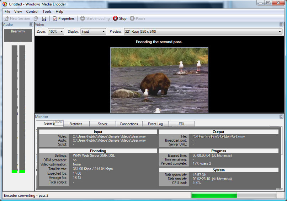Click the average fps value 16.13
Screen dimensions: 287x201
coord(77,178)
